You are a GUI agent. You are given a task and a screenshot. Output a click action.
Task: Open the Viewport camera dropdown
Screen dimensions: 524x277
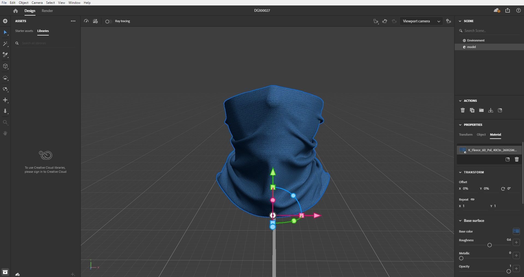click(421, 21)
